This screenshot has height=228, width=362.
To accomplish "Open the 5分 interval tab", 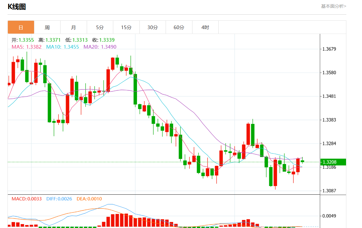I will [x=100, y=27].
